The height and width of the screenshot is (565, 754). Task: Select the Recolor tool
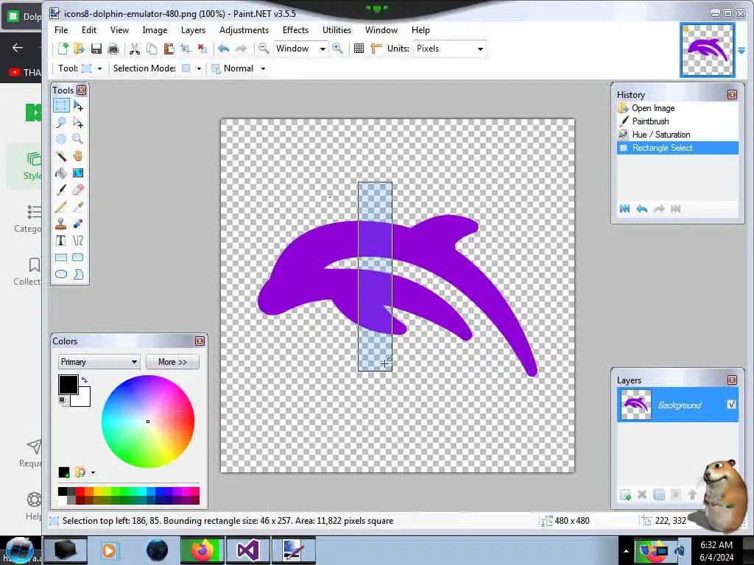tap(78, 224)
